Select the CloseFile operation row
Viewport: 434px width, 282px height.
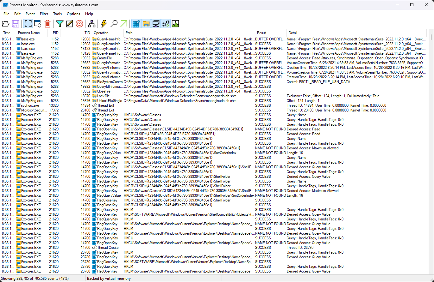pyautogui.click(x=214, y=91)
